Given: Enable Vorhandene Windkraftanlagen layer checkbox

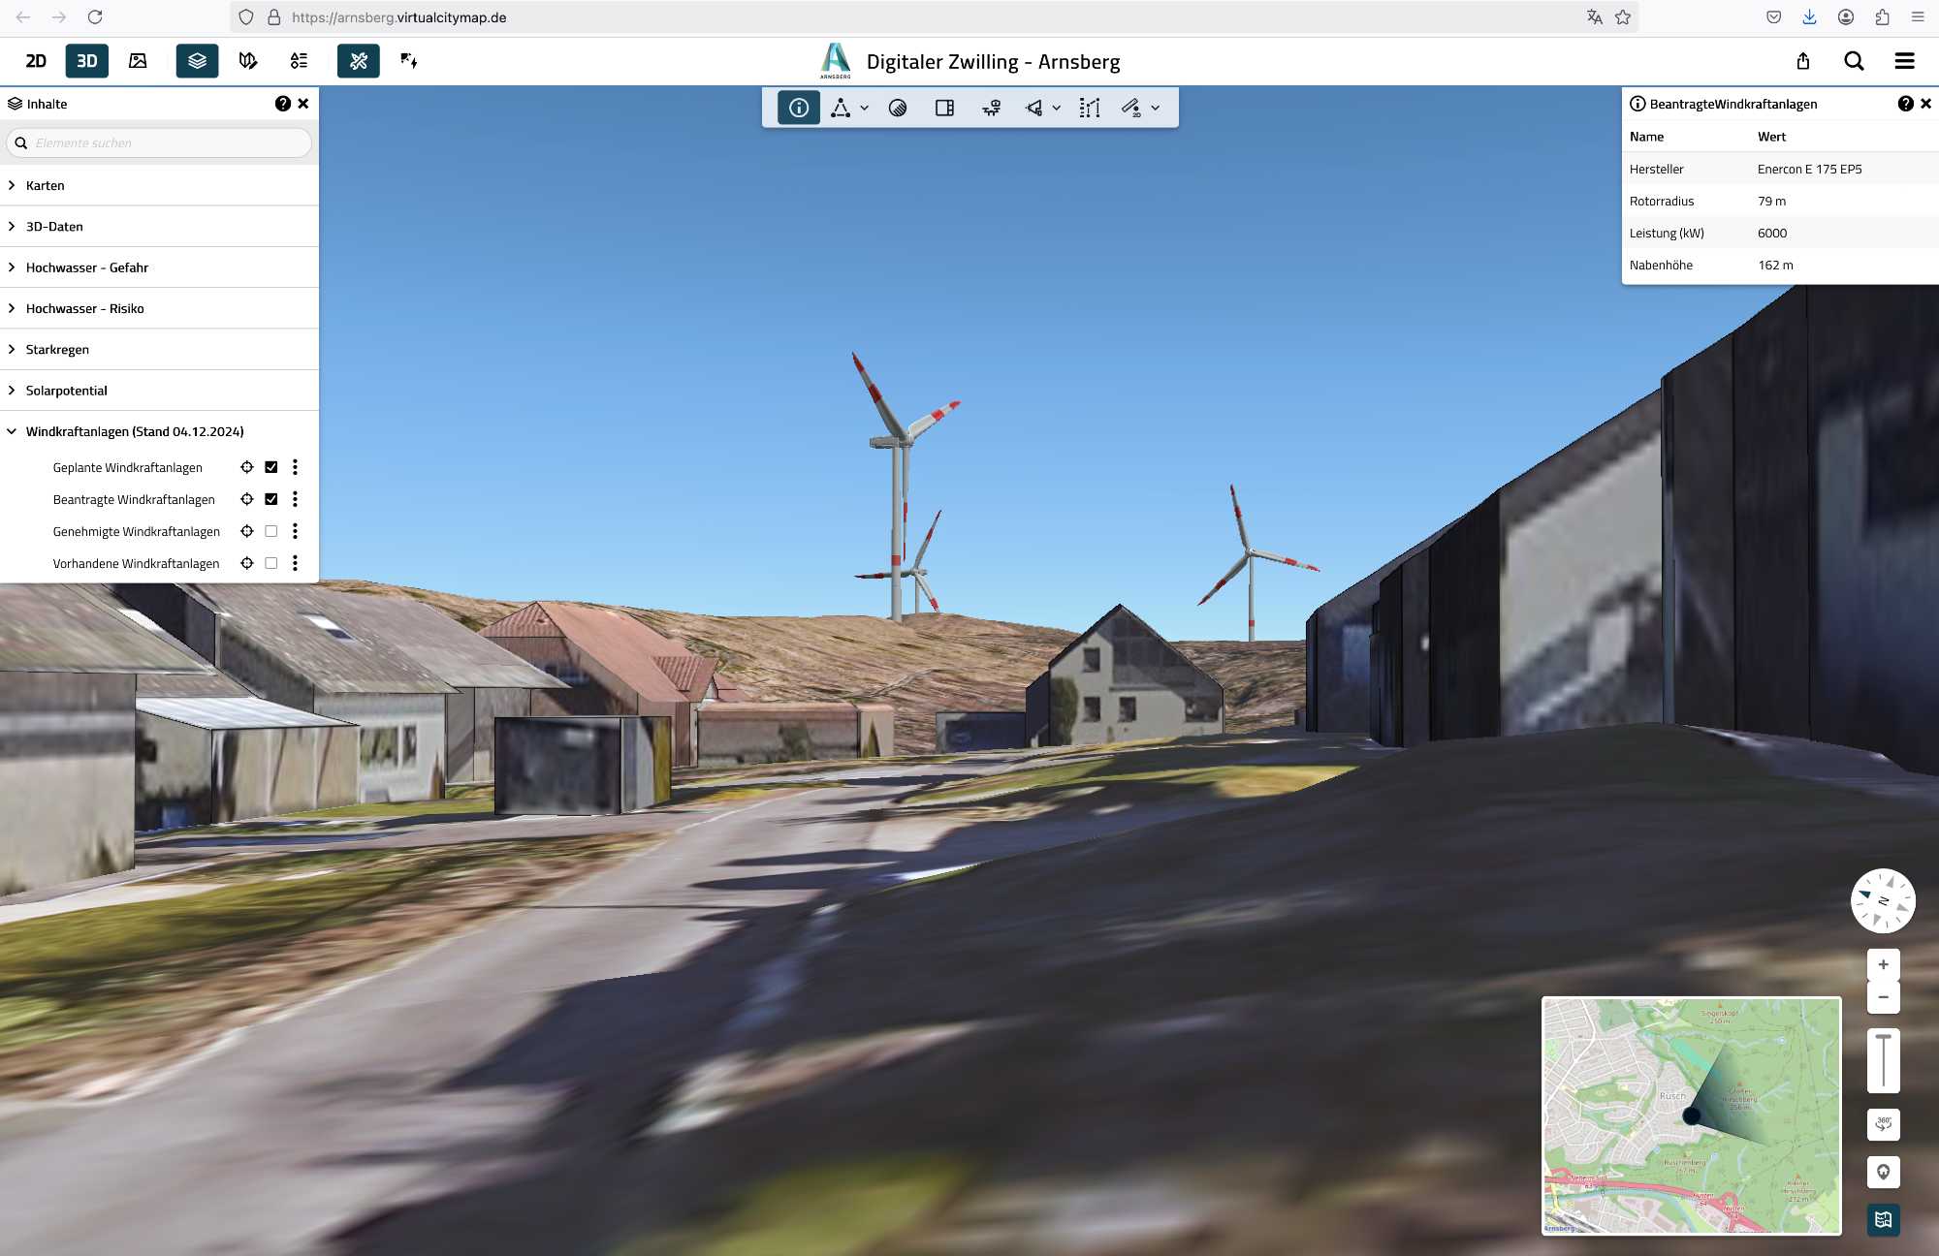Looking at the screenshot, I should pyautogui.click(x=271, y=563).
